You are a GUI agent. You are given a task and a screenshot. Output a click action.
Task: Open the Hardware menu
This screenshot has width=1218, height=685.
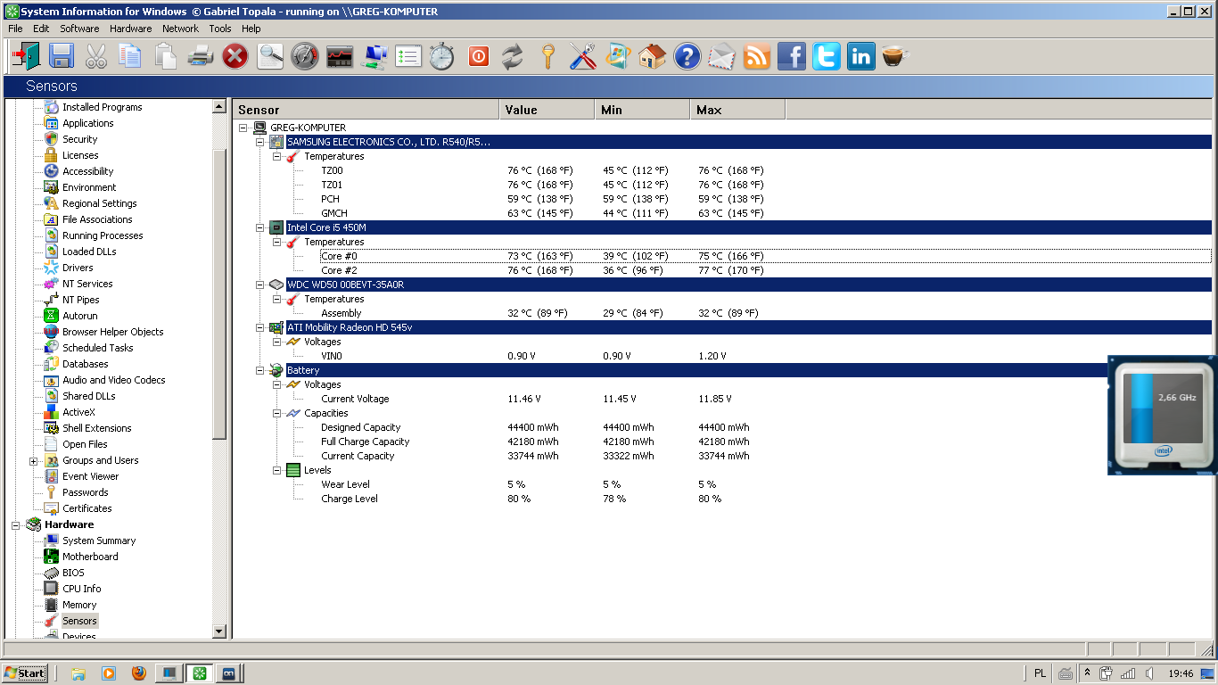pyautogui.click(x=130, y=29)
